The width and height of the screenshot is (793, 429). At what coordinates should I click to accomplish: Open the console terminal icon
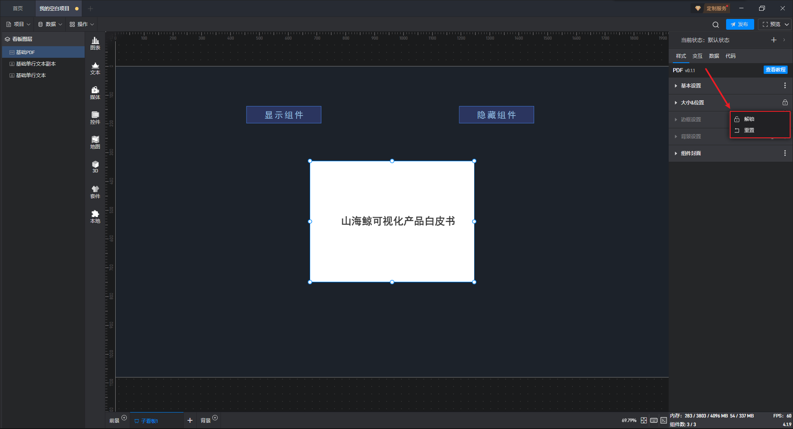tap(664, 420)
